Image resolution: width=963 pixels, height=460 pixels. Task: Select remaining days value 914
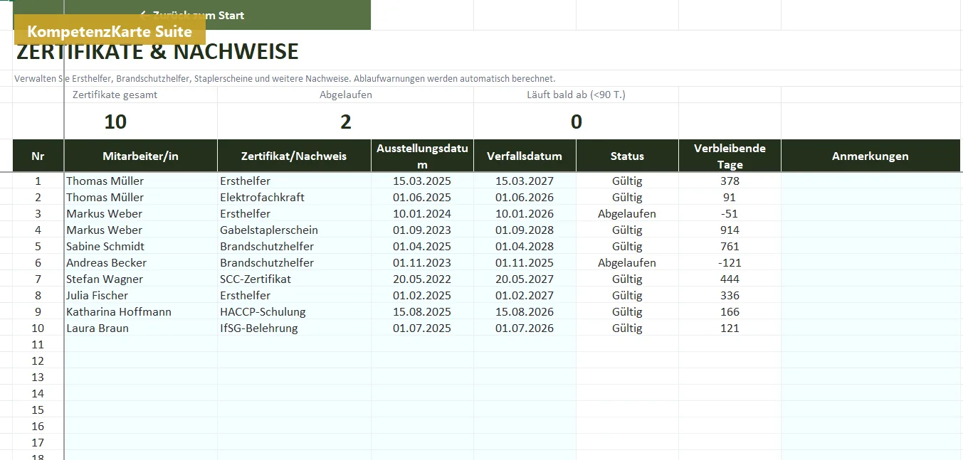(x=730, y=230)
